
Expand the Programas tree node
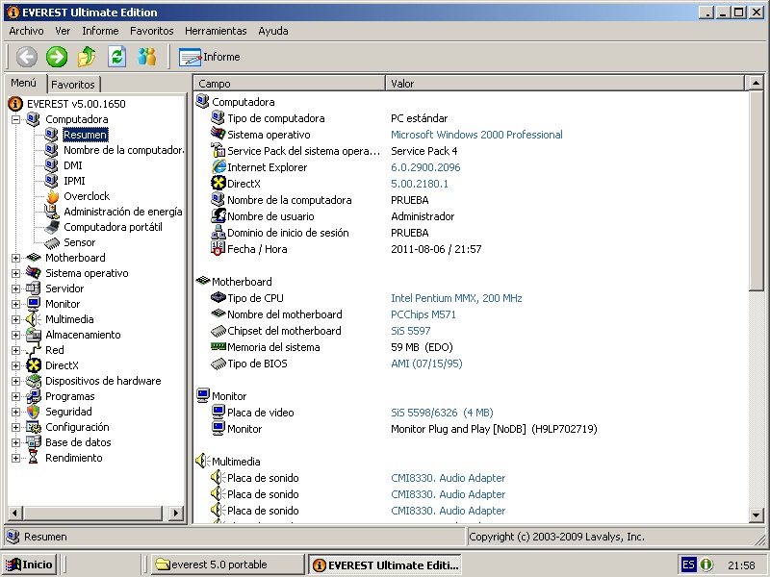(15, 396)
